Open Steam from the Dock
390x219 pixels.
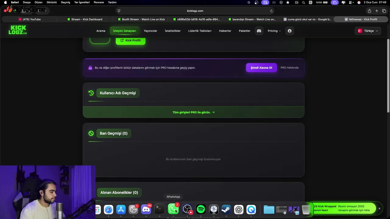tap(226, 209)
